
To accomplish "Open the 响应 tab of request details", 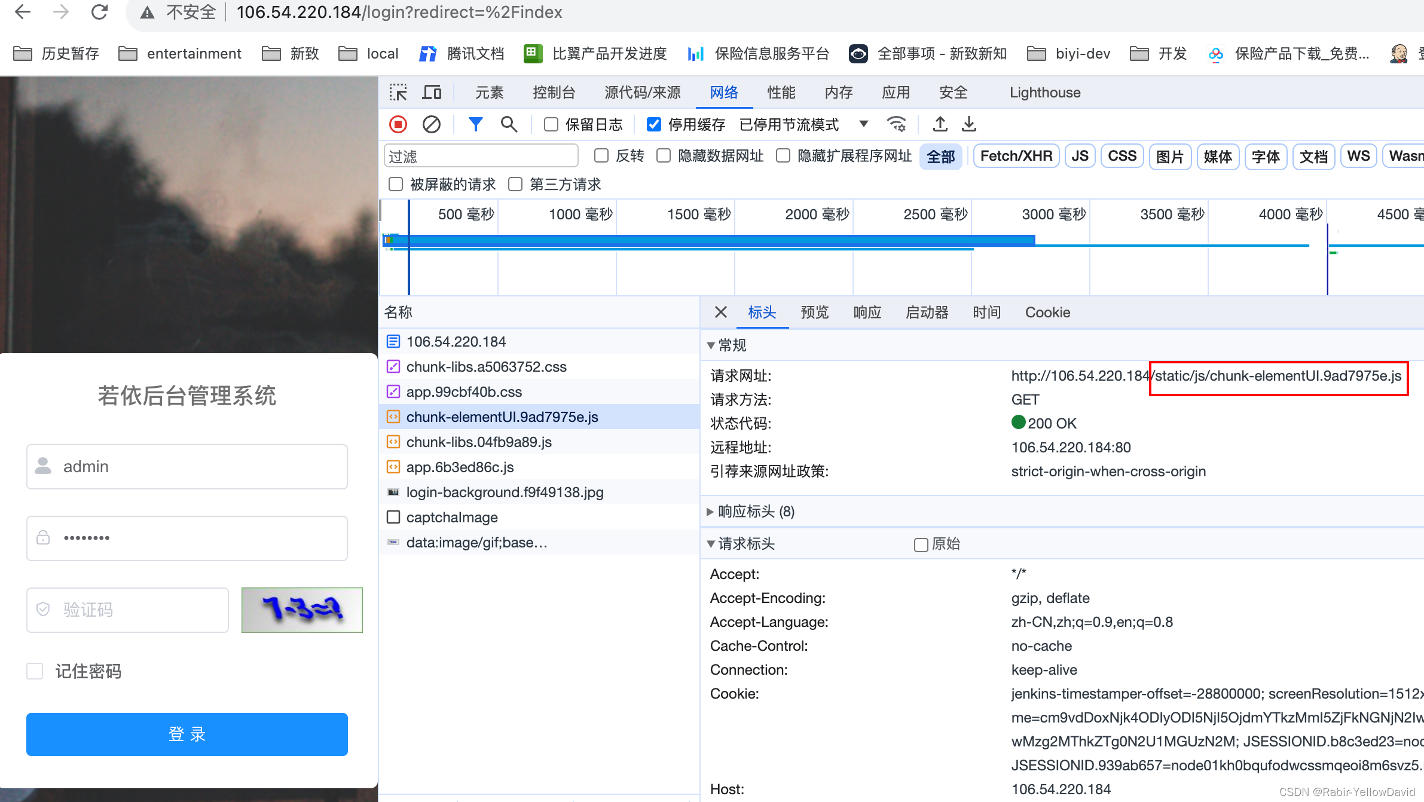I will pyautogui.click(x=867, y=313).
